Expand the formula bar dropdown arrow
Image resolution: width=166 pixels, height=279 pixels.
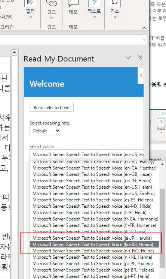tap(144, 39)
